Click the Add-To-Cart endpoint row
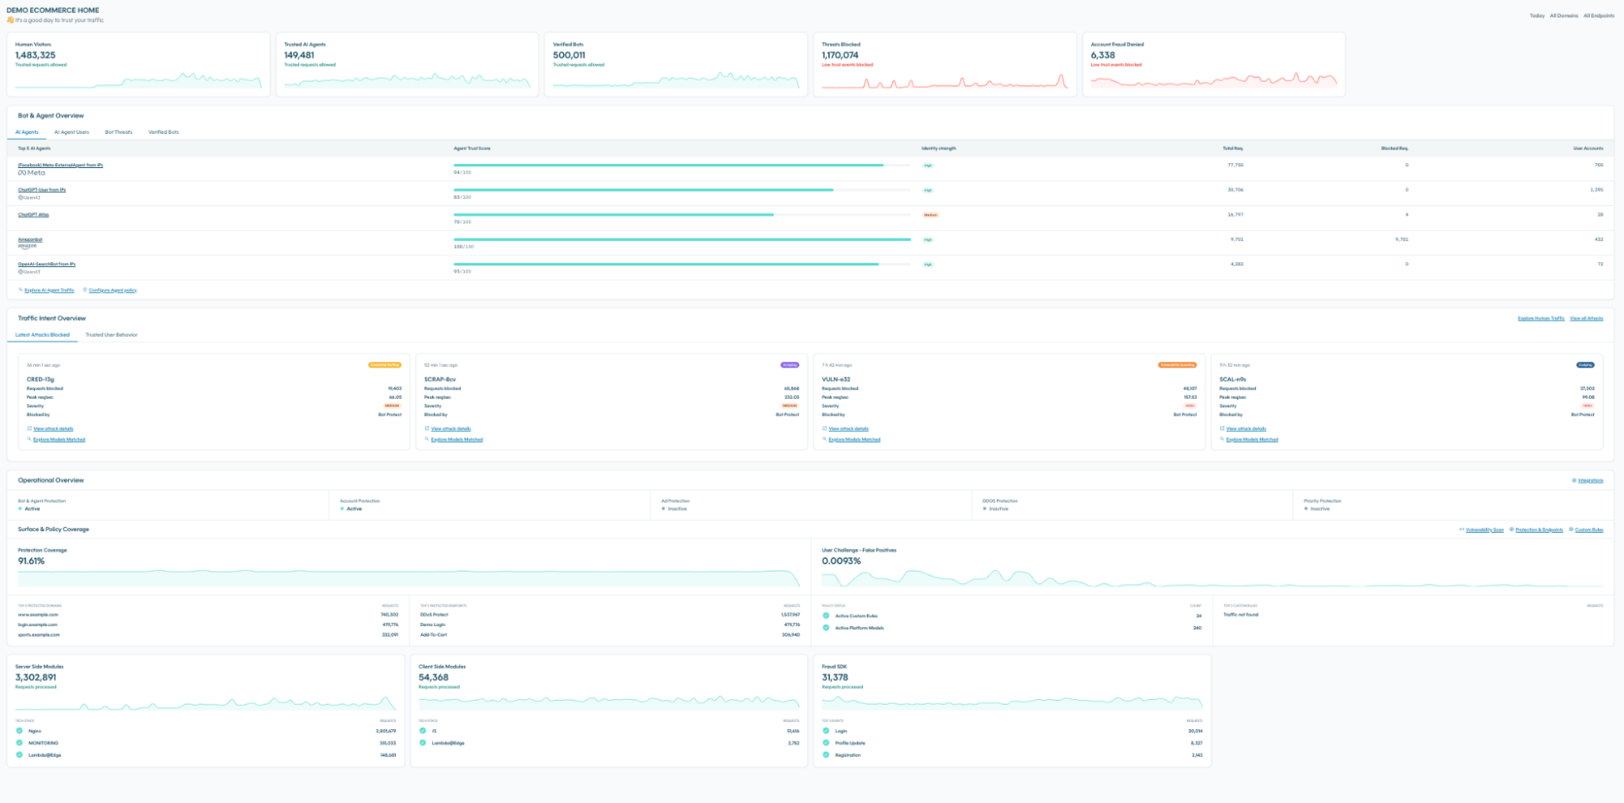 pyautogui.click(x=609, y=635)
